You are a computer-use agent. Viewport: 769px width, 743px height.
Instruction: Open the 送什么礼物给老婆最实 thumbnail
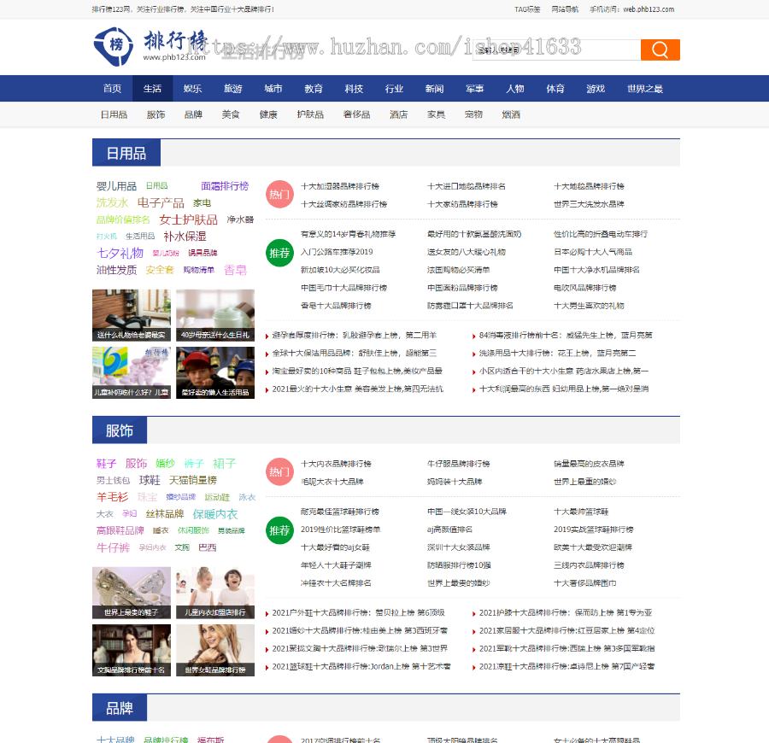pyautogui.click(x=132, y=315)
